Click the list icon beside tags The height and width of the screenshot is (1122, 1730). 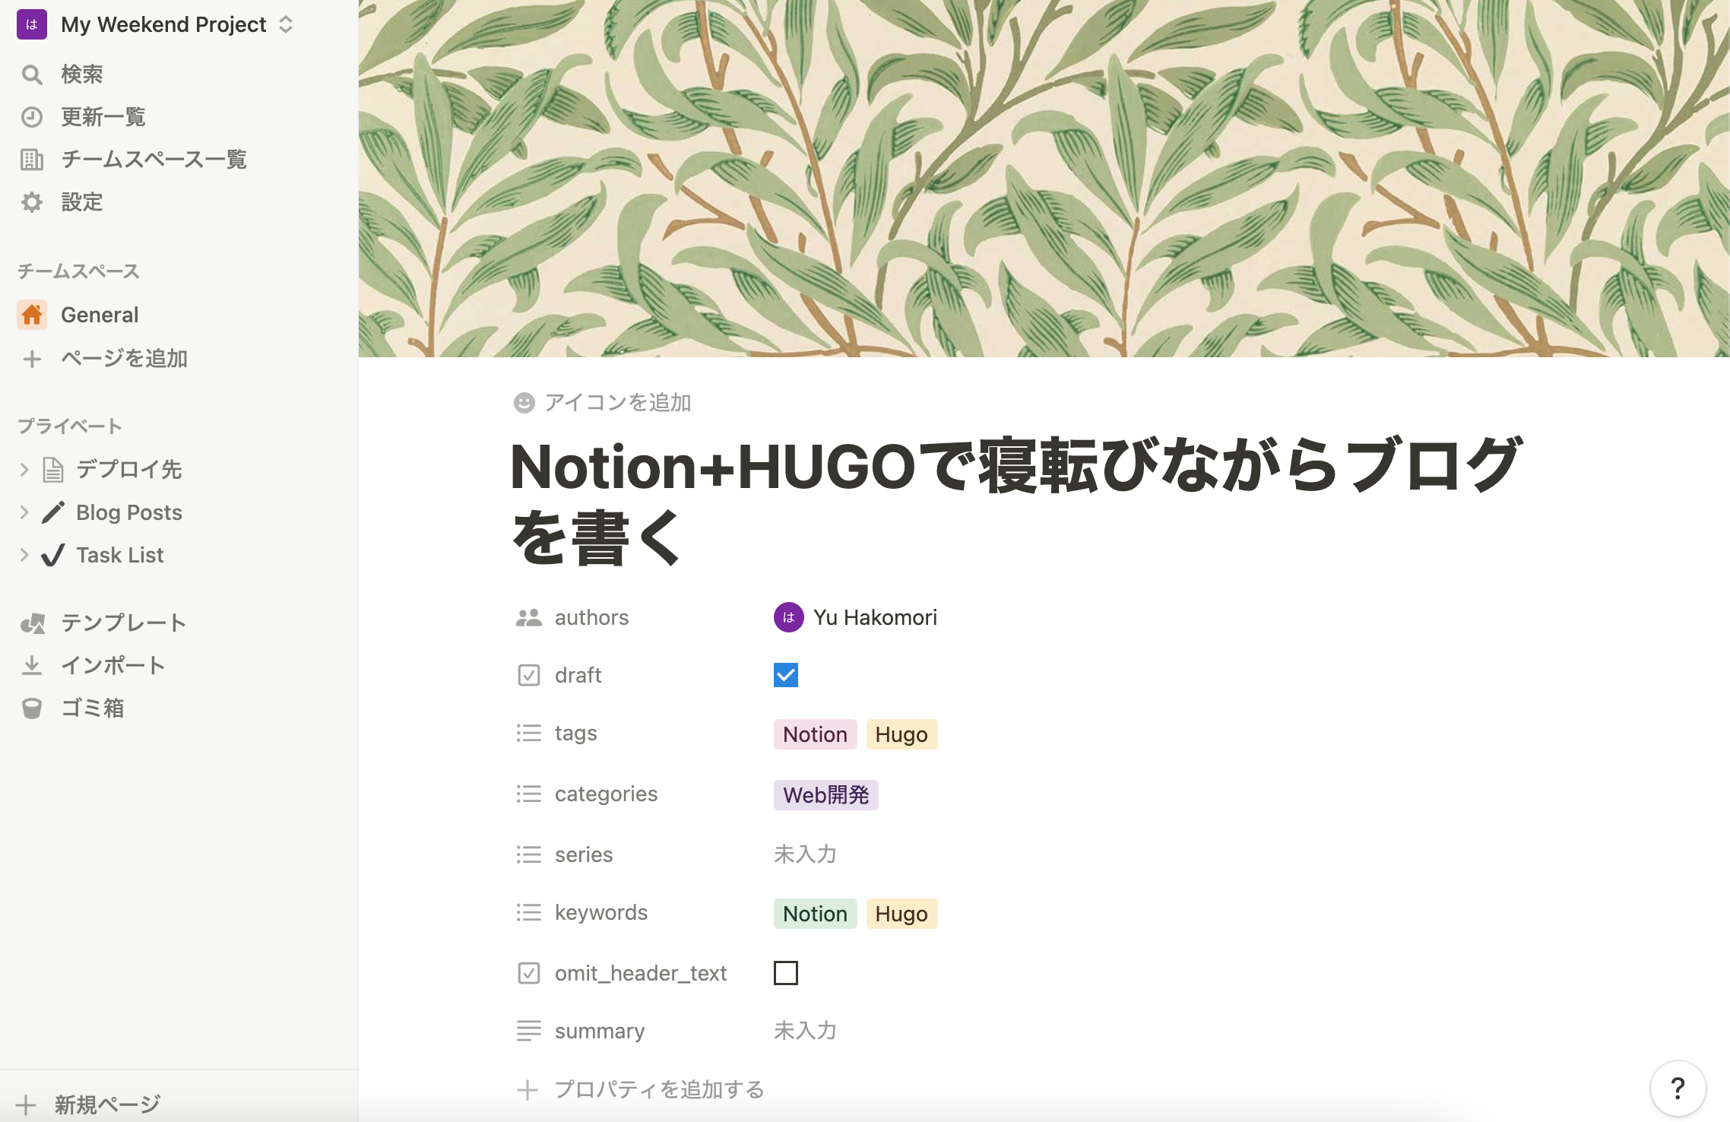tap(529, 733)
